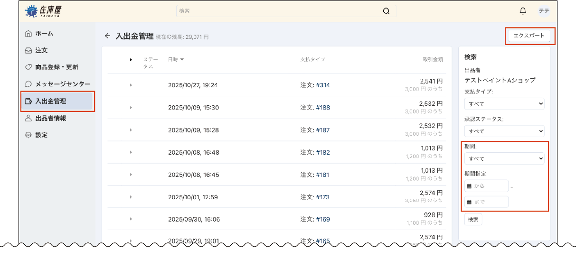Click the search magnifier icon
The image size is (576, 268).
[386, 11]
